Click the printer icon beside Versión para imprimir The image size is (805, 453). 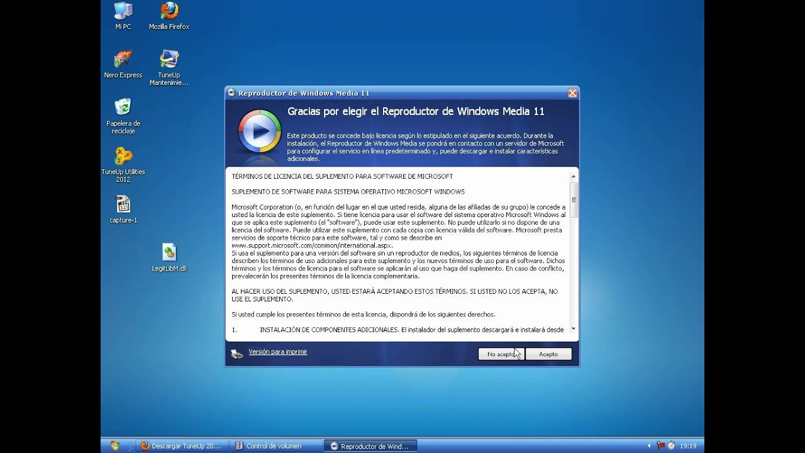(x=236, y=354)
